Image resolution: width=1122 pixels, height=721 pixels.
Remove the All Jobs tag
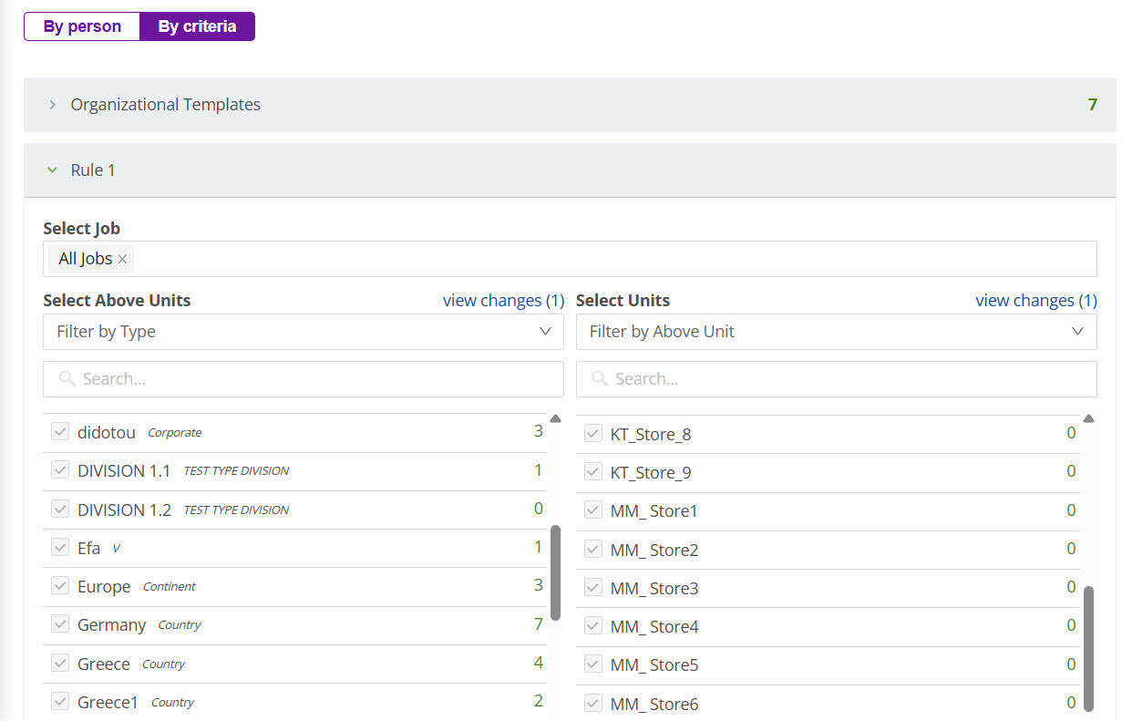point(122,260)
